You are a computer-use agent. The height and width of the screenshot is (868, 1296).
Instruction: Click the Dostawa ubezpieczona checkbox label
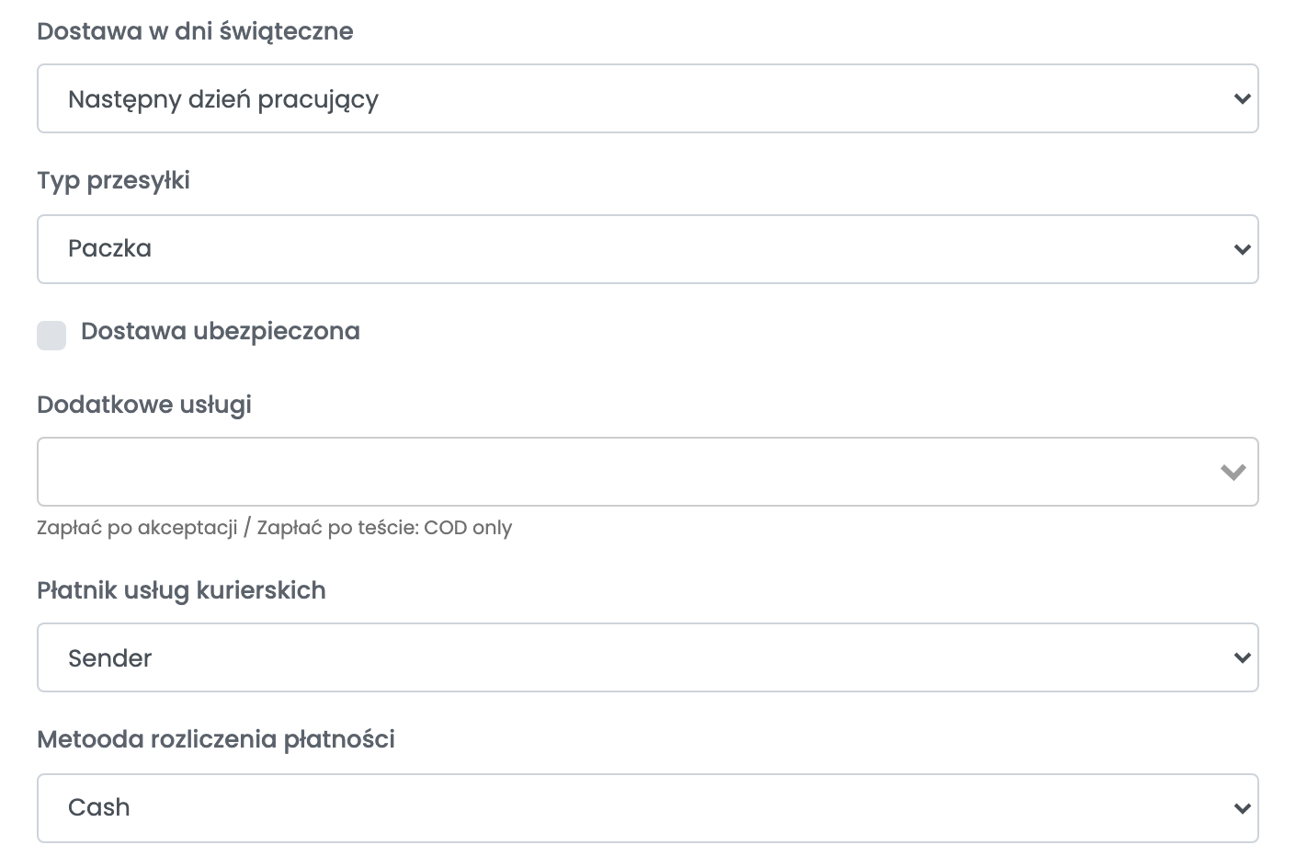click(x=221, y=331)
